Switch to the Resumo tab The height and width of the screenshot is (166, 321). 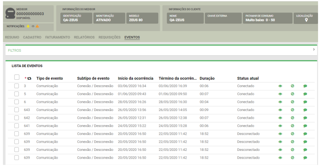click(12, 37)
